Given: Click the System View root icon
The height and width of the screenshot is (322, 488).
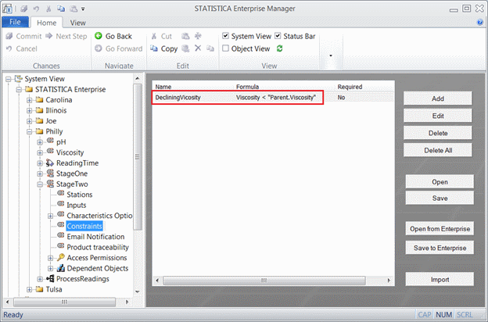Looking at the screenshot, I should (18, 79).
